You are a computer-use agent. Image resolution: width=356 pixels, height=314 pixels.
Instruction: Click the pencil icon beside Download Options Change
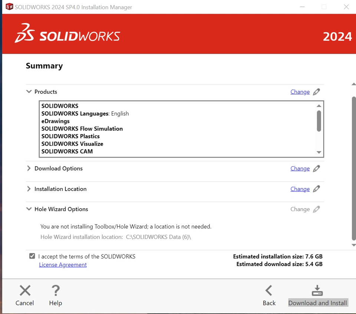[316, 168]
